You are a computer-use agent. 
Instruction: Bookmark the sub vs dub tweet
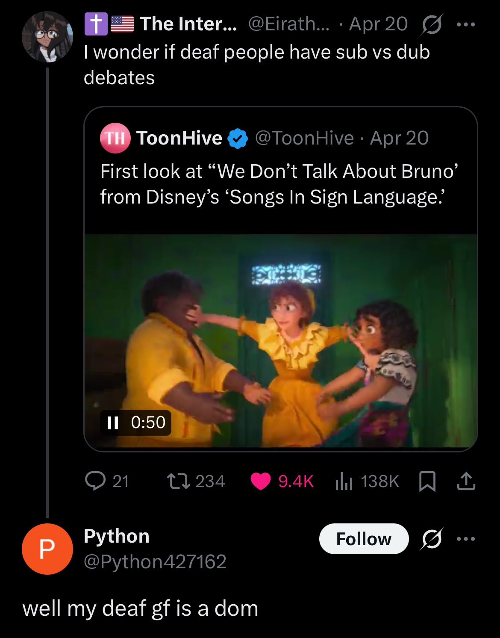(x=428, y=481)
